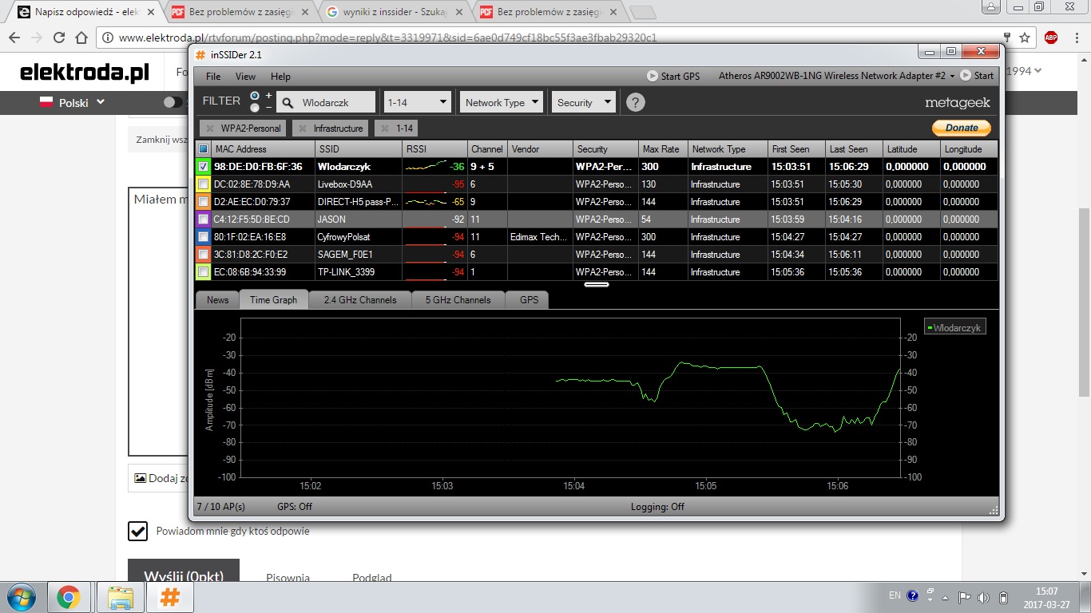Click the battery icon in the system tray

(1004, 597)
